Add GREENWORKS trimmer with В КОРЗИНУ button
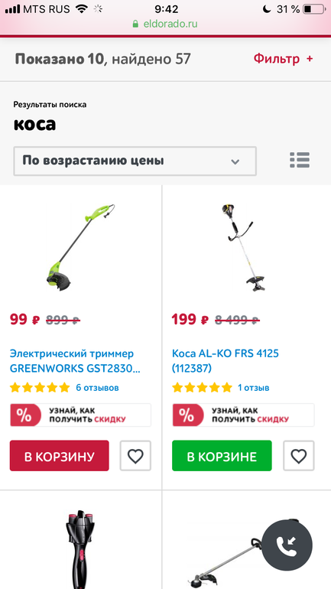The width and height of the screenshot is (331, 589). click(x=60, y=456)
